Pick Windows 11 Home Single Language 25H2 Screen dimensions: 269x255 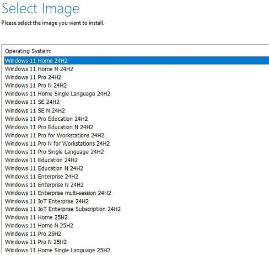point(57,251)
